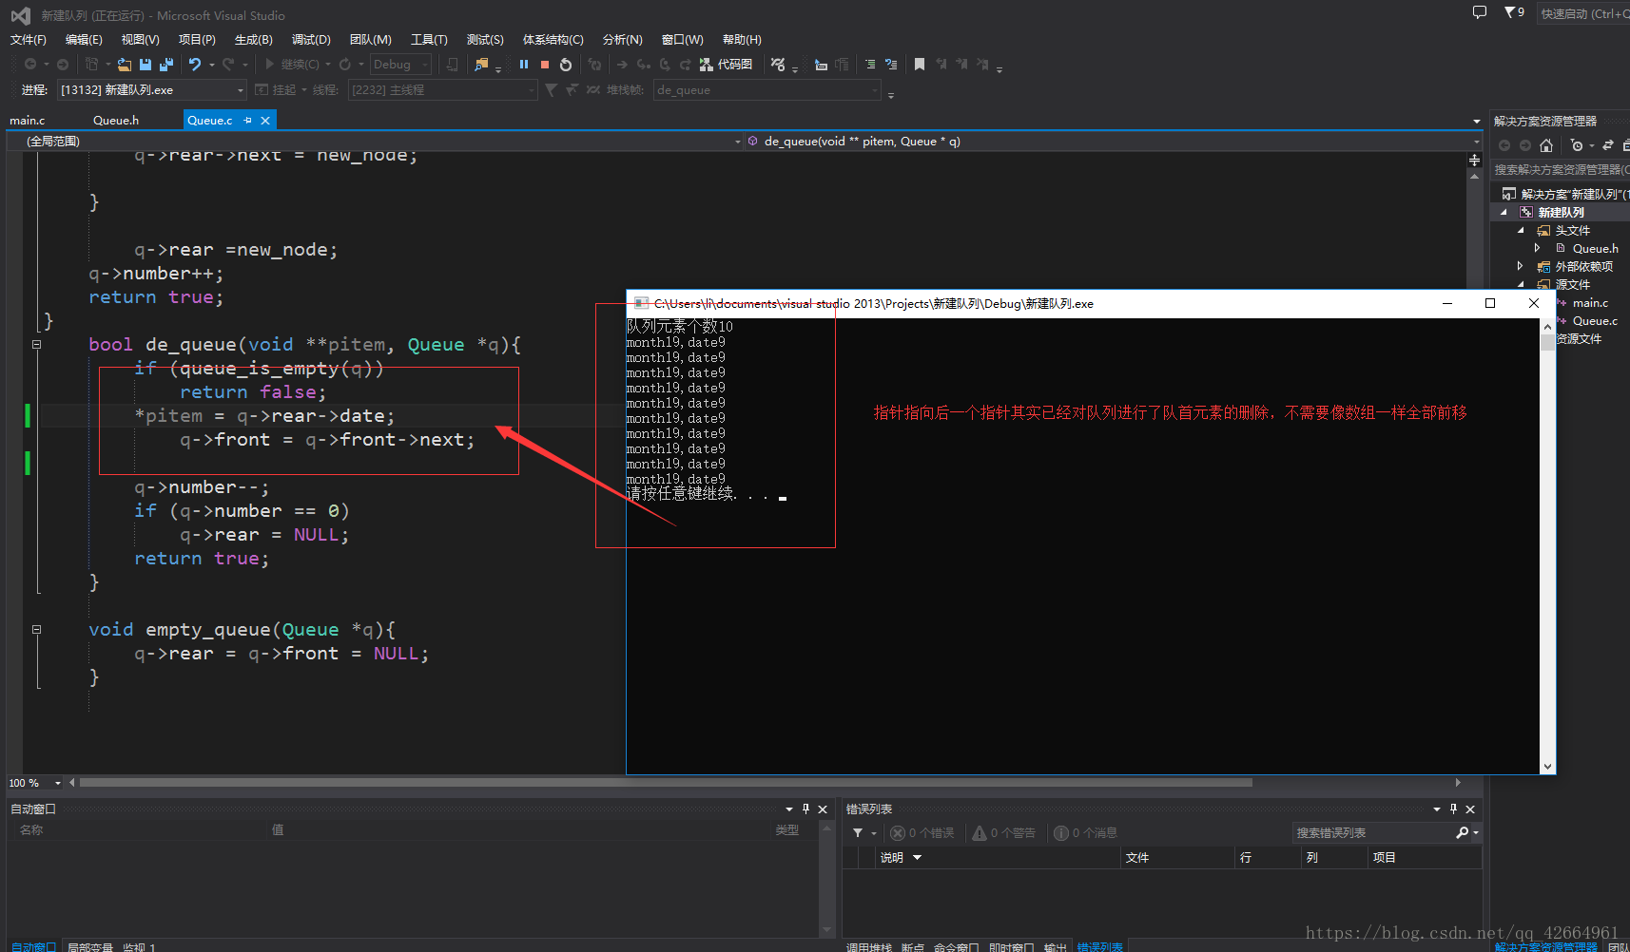The height and width of the screenshot is (952, 1630).
Task: Switch to the 监视 1 tab
Action: click(139, 947)
